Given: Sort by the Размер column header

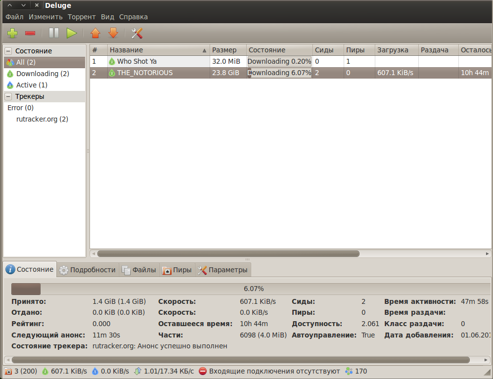Looking at the screenshot, I should tap(228, 50).
